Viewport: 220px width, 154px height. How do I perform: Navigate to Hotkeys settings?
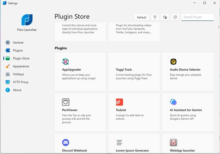click(18, 74)
